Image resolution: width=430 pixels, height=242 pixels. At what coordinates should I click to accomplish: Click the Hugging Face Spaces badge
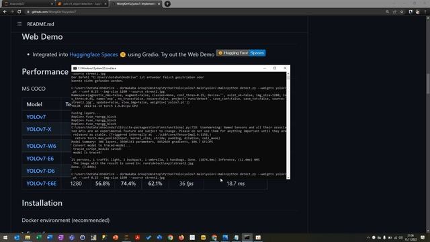coord(241,53)
